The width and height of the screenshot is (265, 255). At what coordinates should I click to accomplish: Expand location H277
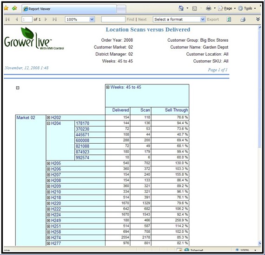[x=48, y=243]
